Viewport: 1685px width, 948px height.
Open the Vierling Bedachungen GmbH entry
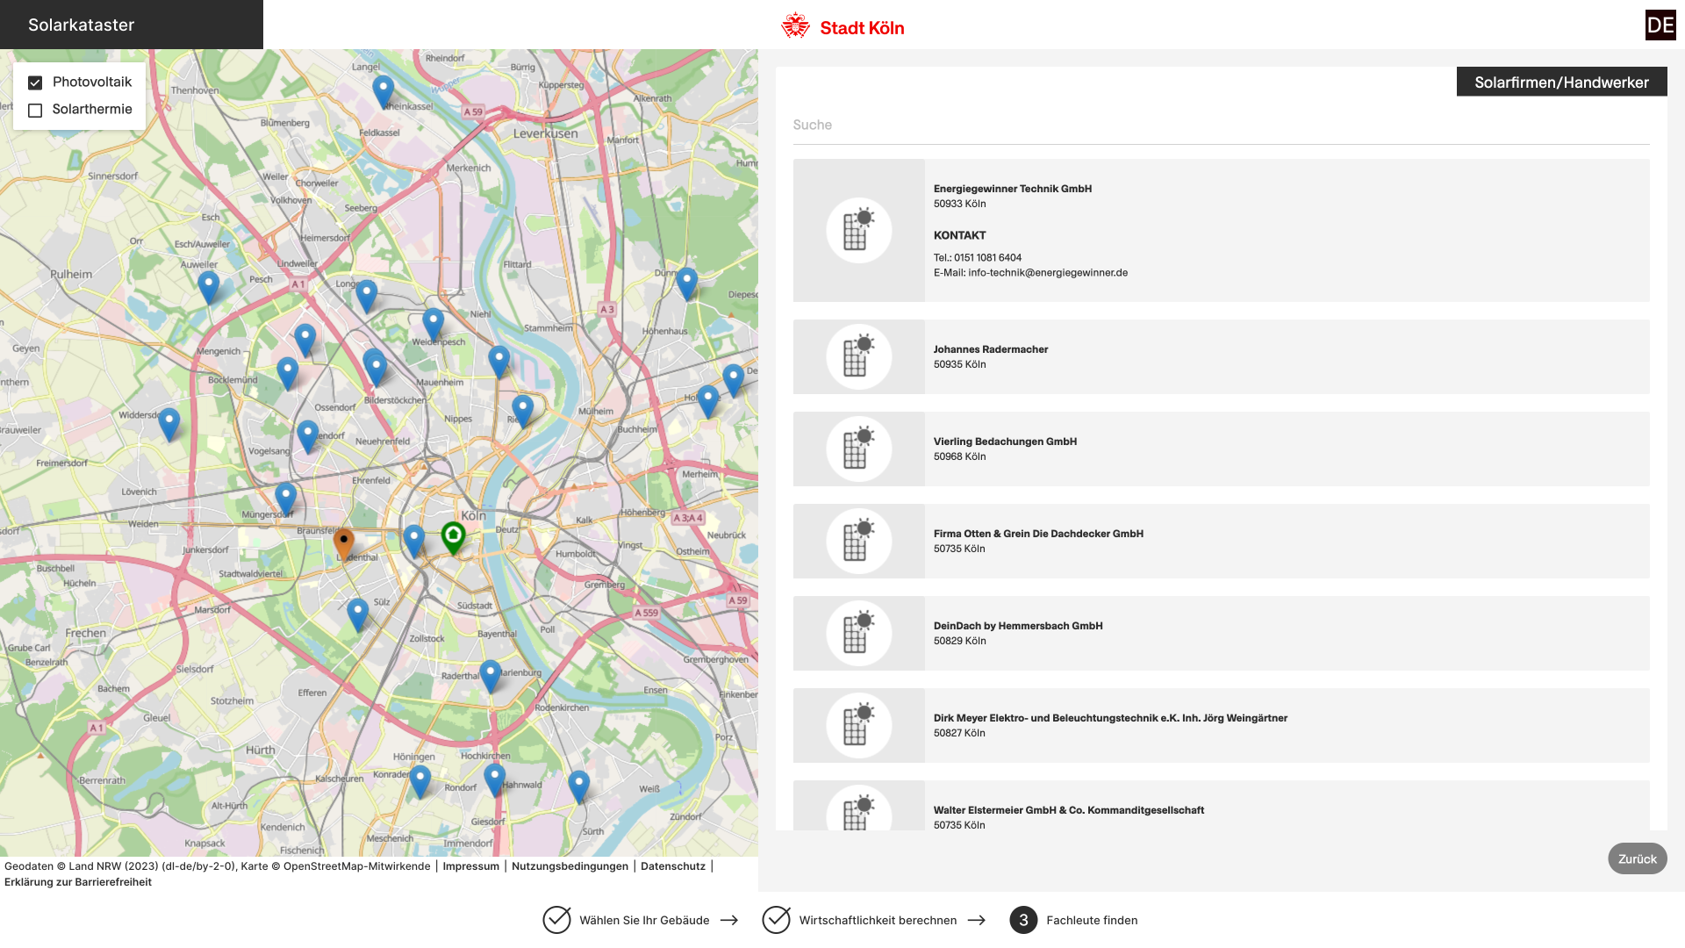pyautogui.click(x=1221, y=449)
